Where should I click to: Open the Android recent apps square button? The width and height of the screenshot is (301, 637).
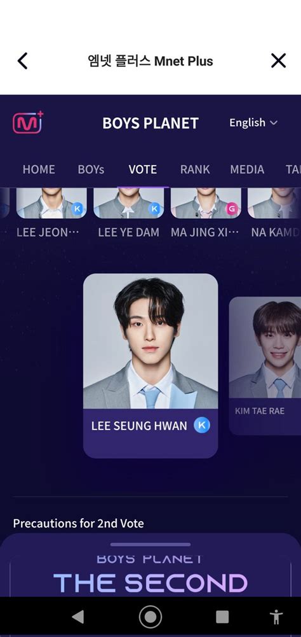click(x=222, y=617)
